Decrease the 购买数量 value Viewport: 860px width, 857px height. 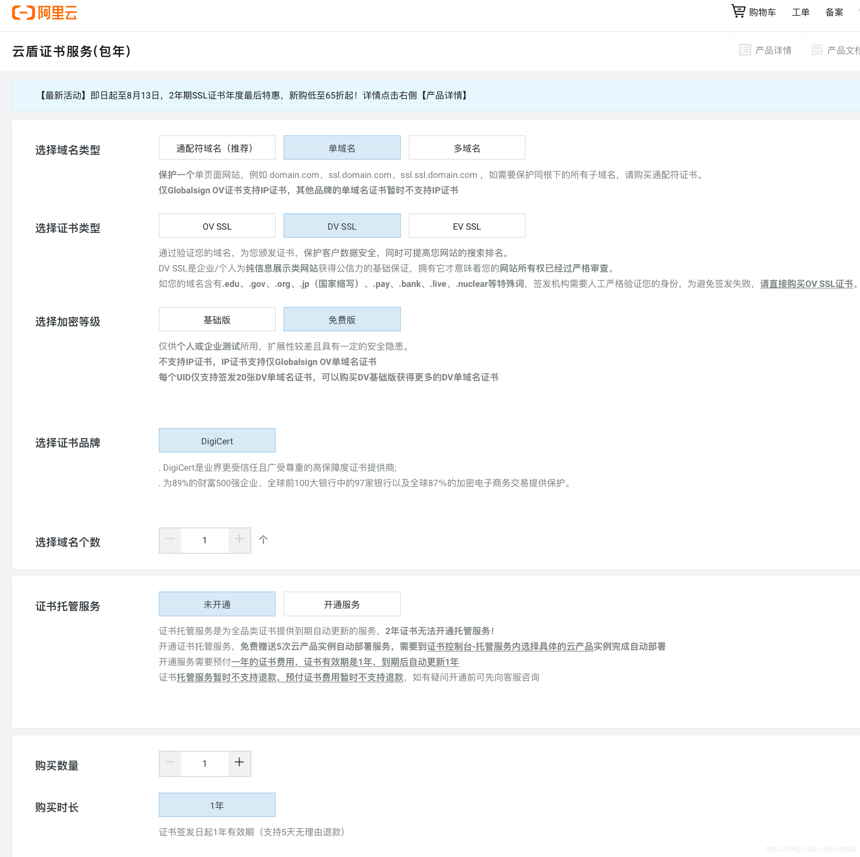click(x=170, y=763)
